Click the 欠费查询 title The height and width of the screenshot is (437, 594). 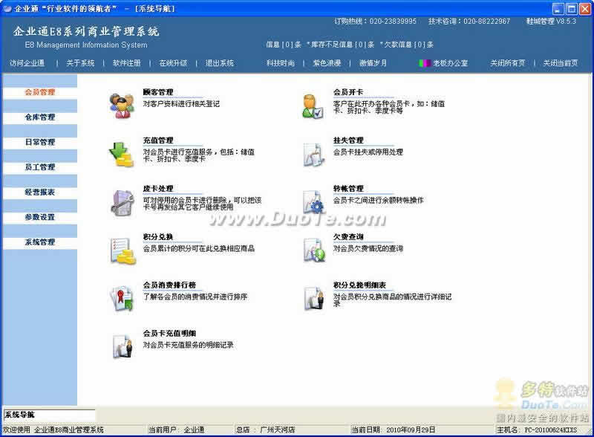[x=348, y=236]
